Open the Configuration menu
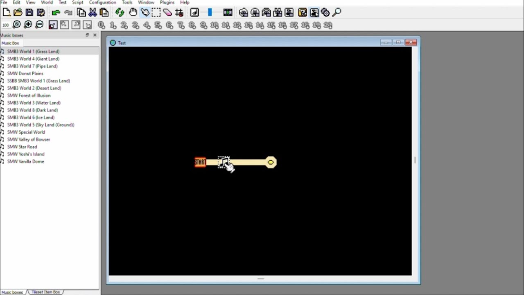524x295 pixels. tap(102, 2)
